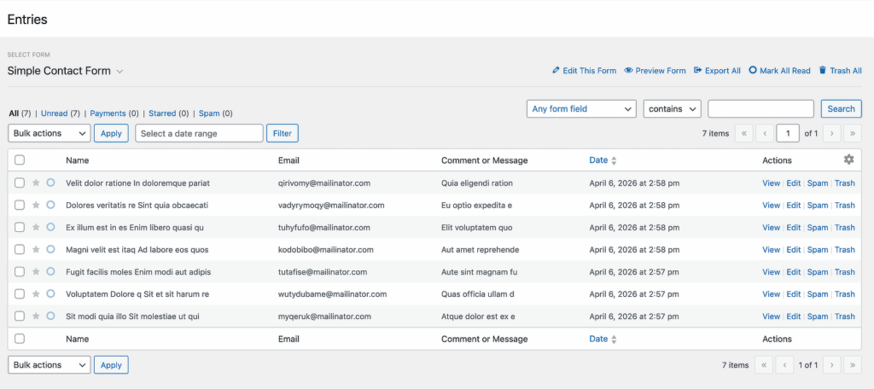Click Trash All entries

pos(840,71)
